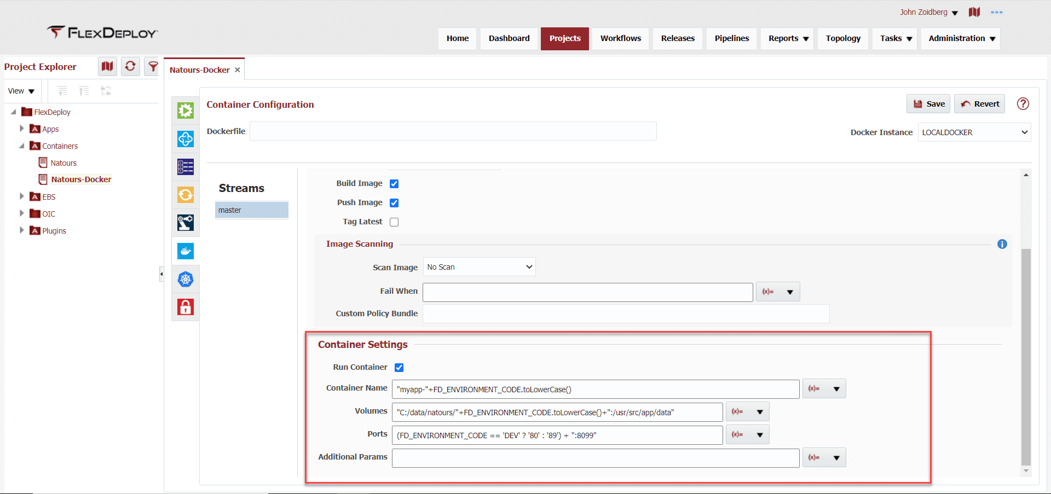Expand the EBS folder
Image resolution: width=1051 pixels, height=494 pixels.
22,196
